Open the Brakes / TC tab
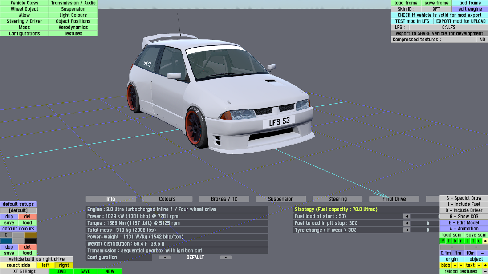Screen dimensions: 488x274 pyautogui.click(x=224, y=199)
